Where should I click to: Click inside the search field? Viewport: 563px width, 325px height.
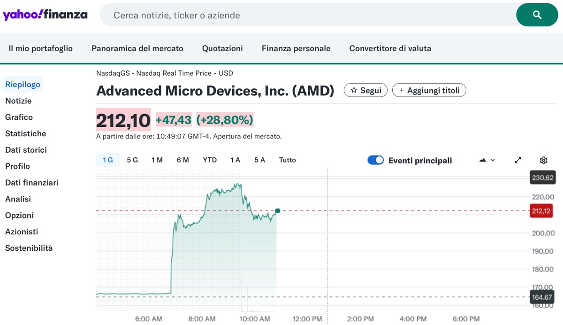click(281, 15)
